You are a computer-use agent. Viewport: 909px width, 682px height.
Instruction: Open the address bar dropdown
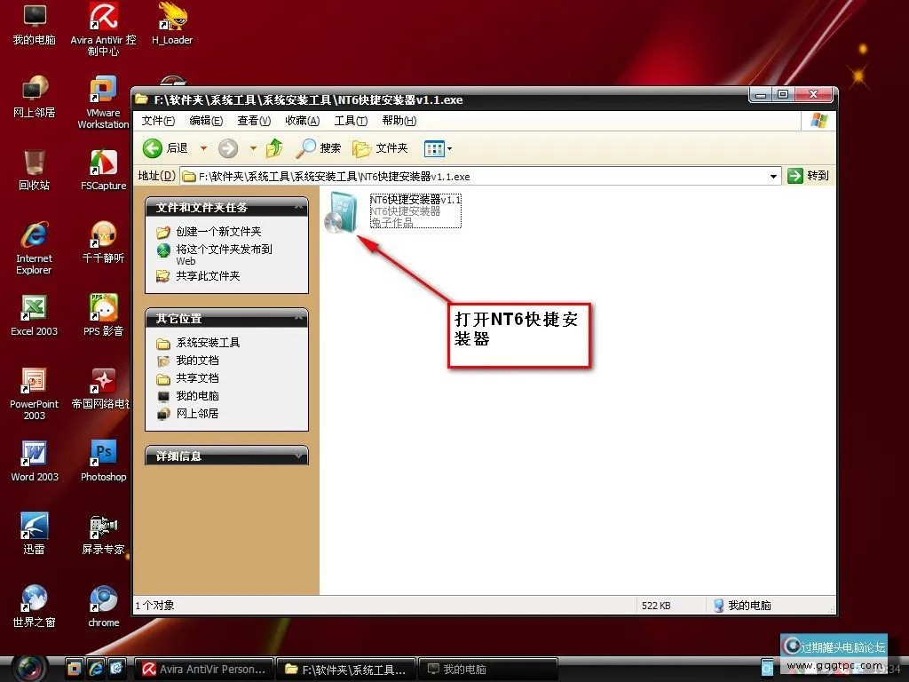click(772, 176)
